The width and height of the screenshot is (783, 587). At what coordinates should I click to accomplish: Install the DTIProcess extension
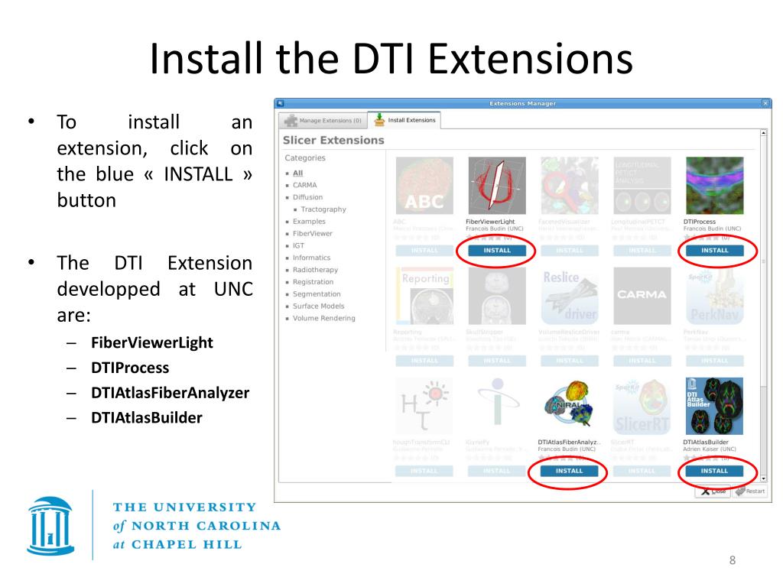click(715, 251)
